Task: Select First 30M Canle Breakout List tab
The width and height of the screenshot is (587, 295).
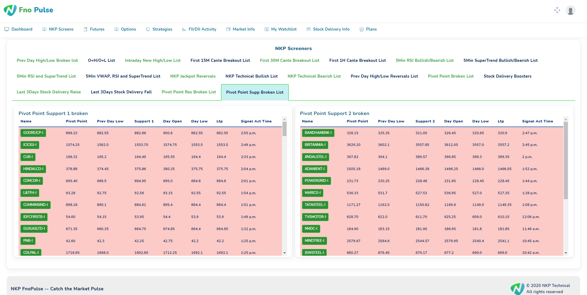Action: pyautogui.click(x=290, y=61)
